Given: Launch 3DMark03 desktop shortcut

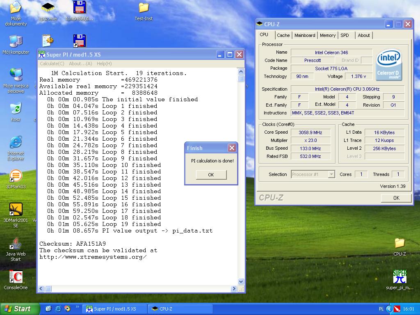Looking at the screenshot, I should [x=16, y=179].
